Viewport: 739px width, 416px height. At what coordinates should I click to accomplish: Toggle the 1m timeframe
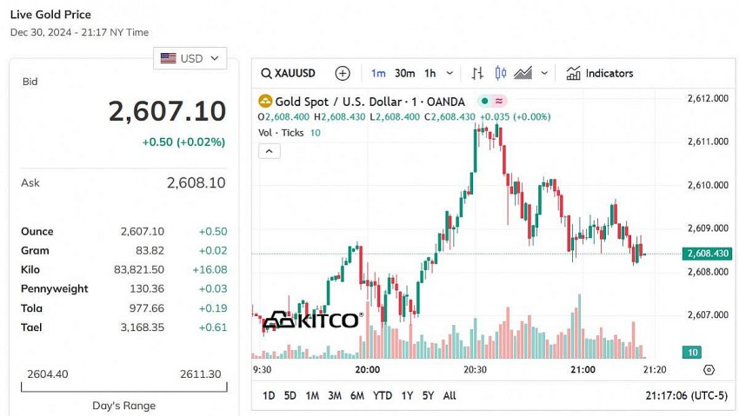point(378,74)
